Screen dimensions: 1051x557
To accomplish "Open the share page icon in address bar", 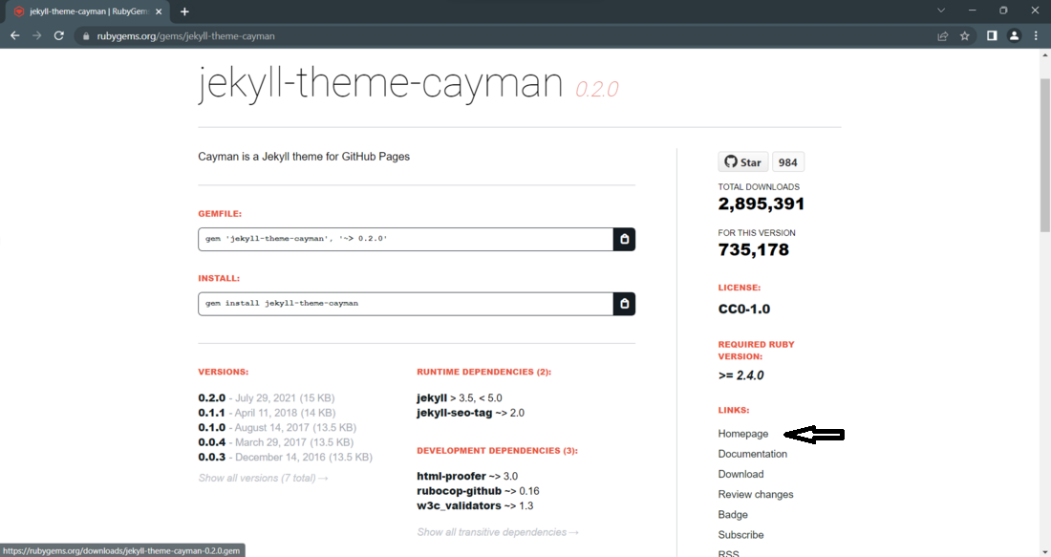I will click(x=942, y=36).
